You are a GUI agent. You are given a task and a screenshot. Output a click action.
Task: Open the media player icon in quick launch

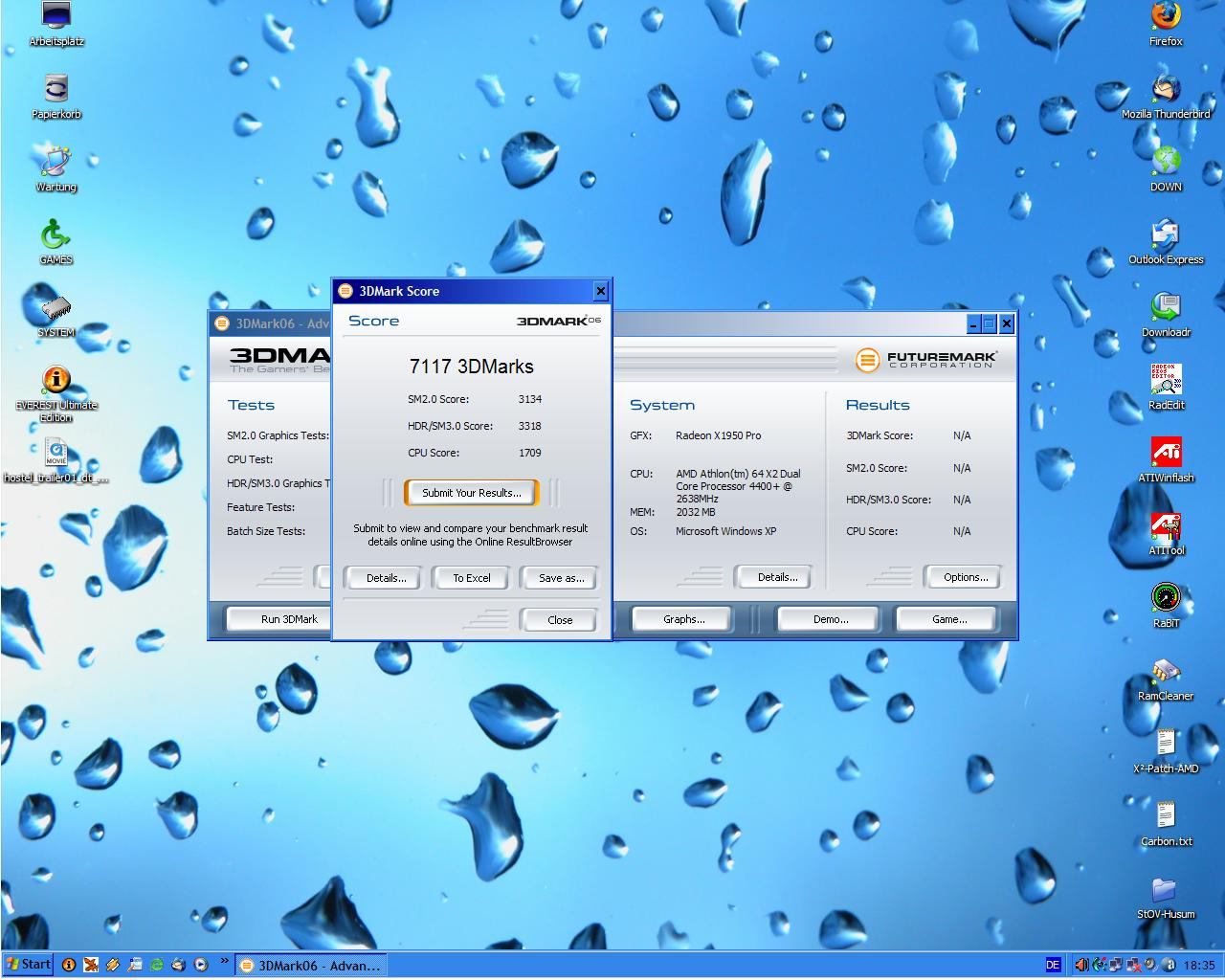click(x=200, y=965)
